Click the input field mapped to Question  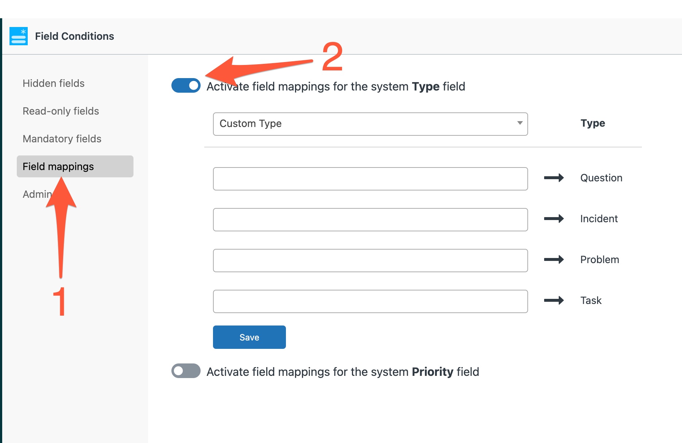coord(370,179)
